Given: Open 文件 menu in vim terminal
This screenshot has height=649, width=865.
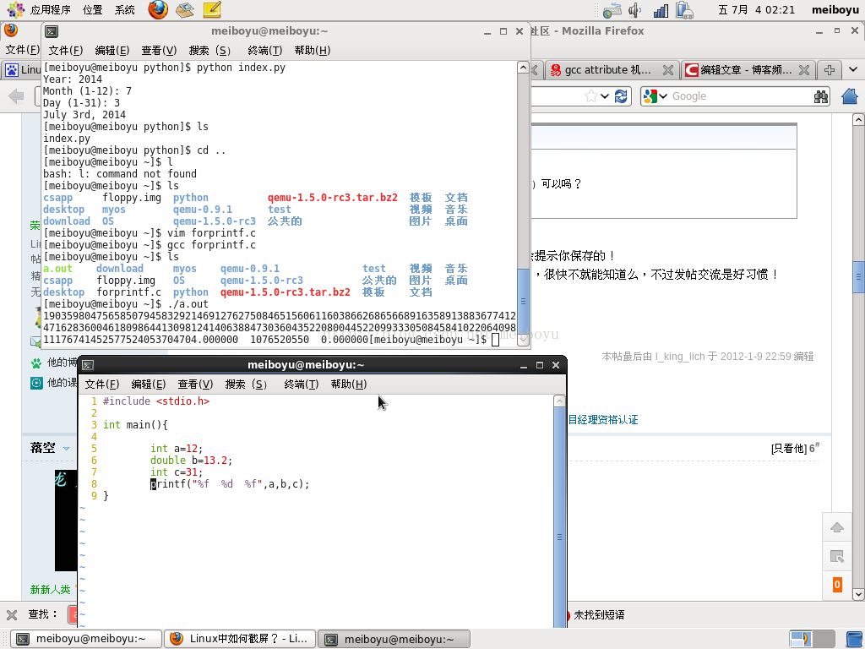Looking at the screenshot, I should click(102, 384).
